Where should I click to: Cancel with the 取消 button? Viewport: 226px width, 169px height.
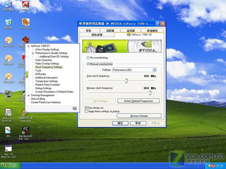coord(138,123)
